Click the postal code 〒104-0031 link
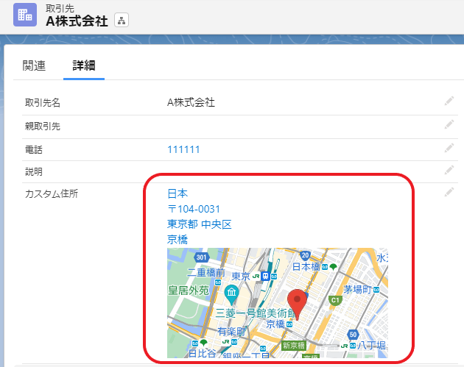Viewport: 464px width, 367px height. coord(194,210)
